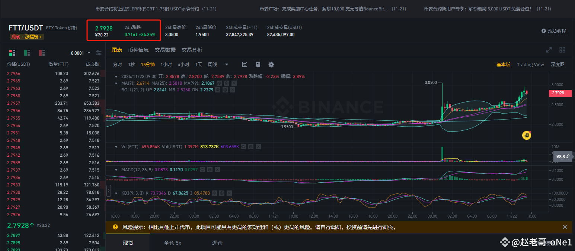575x251 pixels.
Task: Switch chart to Trading View mode
Action: (x=530, y=65)
